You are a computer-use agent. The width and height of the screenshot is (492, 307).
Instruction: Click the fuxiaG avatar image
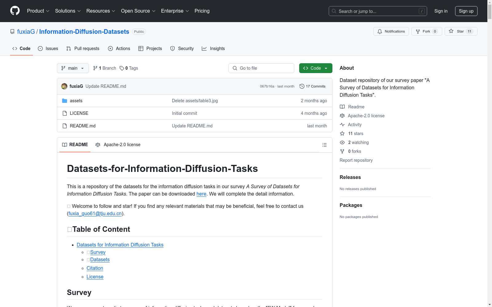(x=64, y=86)
